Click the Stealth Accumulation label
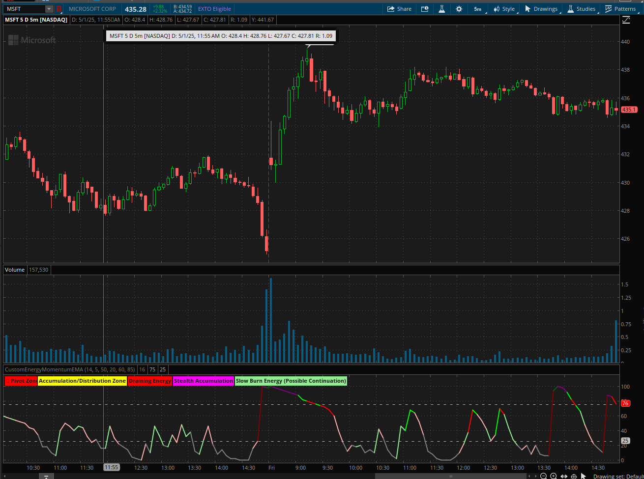This screenshot has height=479, width=644. 204,381
